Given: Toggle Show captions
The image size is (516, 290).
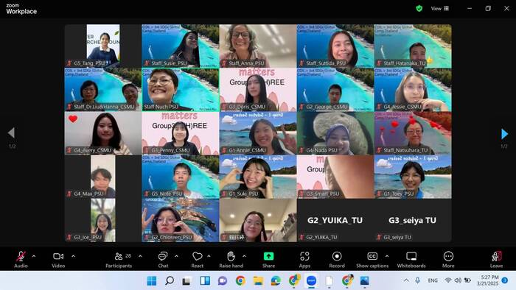Looking at the screenshot, I should click(x=372, y=260).
